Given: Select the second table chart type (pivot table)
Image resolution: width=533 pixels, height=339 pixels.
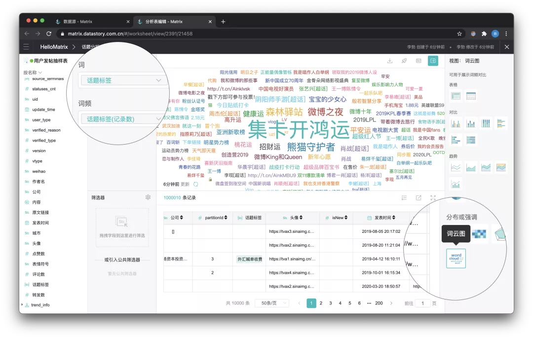Looking at the screenshot, I should tap(471, 96).
